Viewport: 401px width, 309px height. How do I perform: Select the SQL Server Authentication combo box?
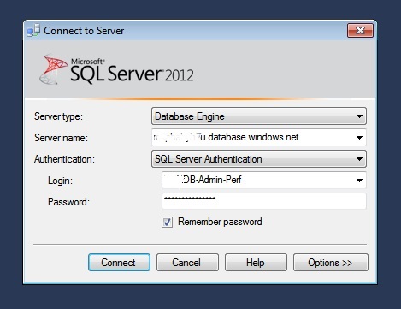click(259, 159)
